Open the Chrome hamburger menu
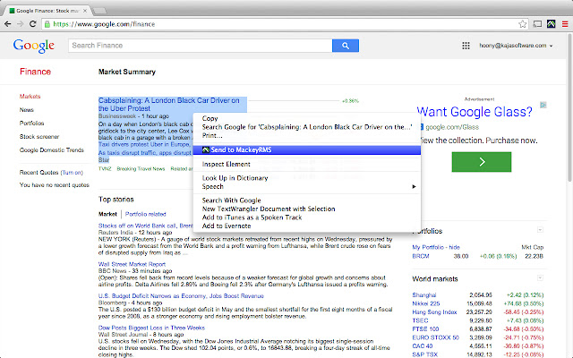This screenshot has width=573, height=358. pyautogui.click(x=565, y=24)
